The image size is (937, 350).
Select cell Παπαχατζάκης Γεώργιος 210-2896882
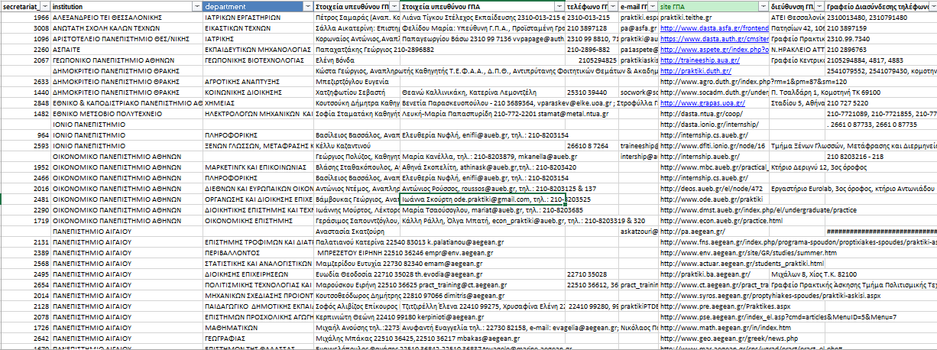click(x=357, y=48)
